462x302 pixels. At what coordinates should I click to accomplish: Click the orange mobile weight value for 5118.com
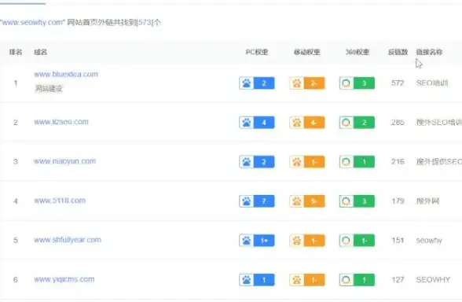coord(314,201)
